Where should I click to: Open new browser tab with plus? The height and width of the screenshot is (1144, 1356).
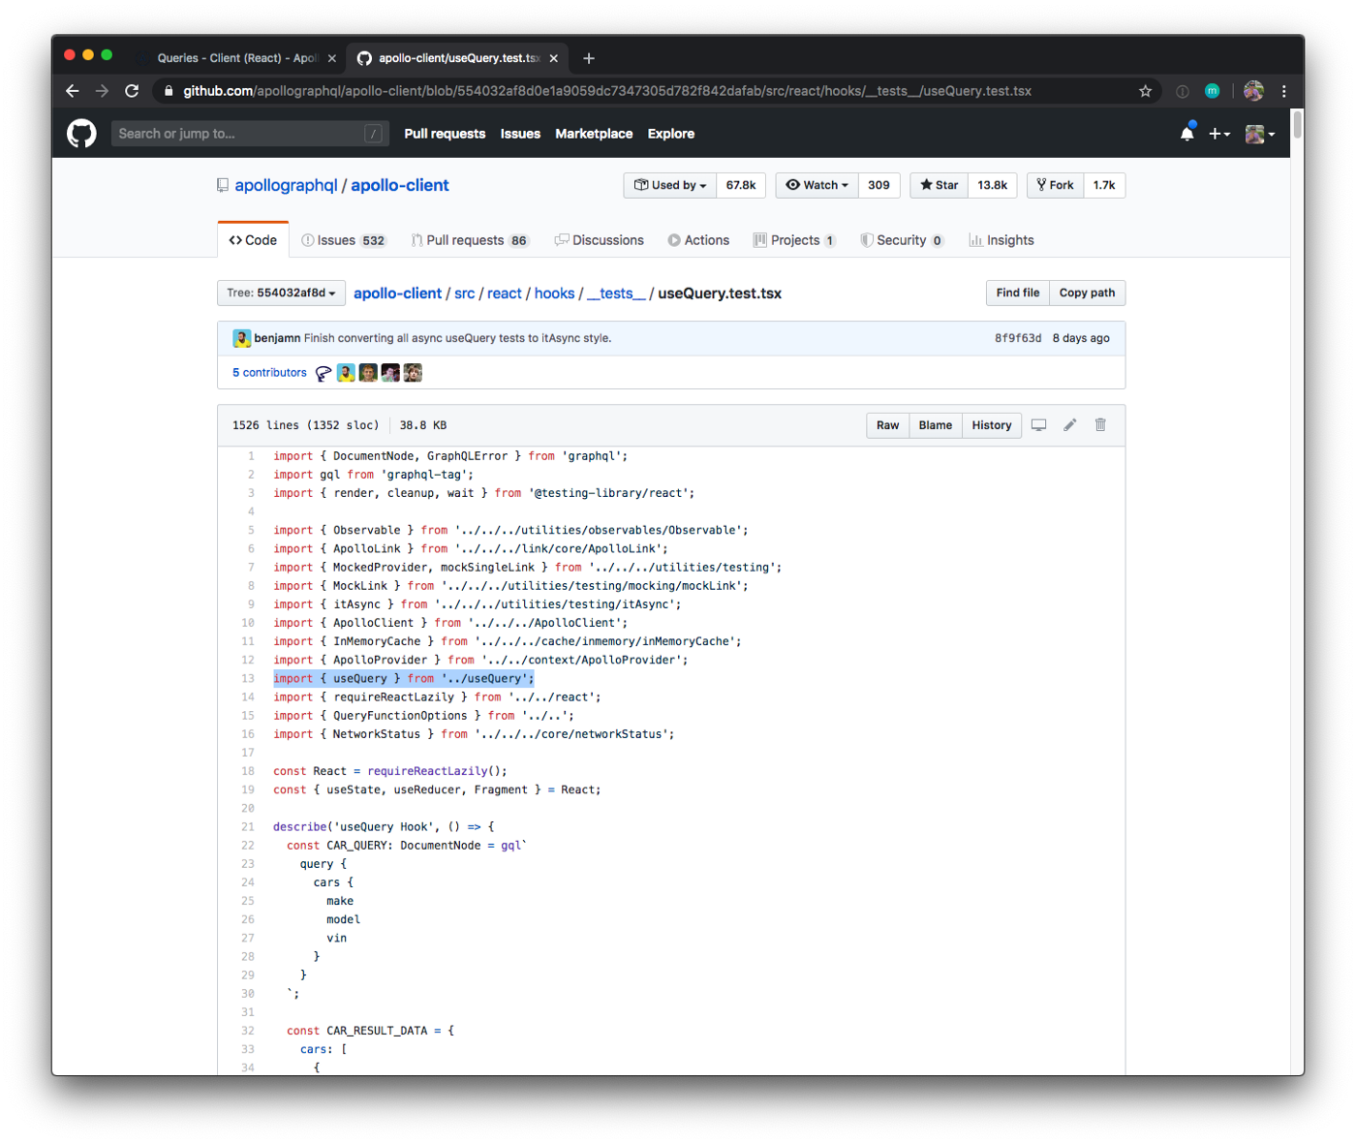589,58
